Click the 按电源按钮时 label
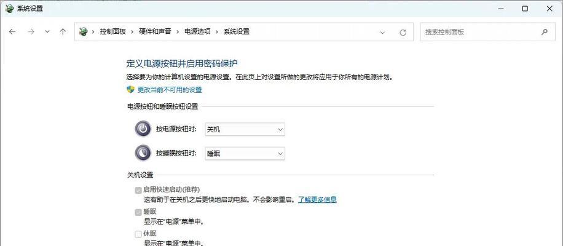The image size is (563, 246). [176, 129]
